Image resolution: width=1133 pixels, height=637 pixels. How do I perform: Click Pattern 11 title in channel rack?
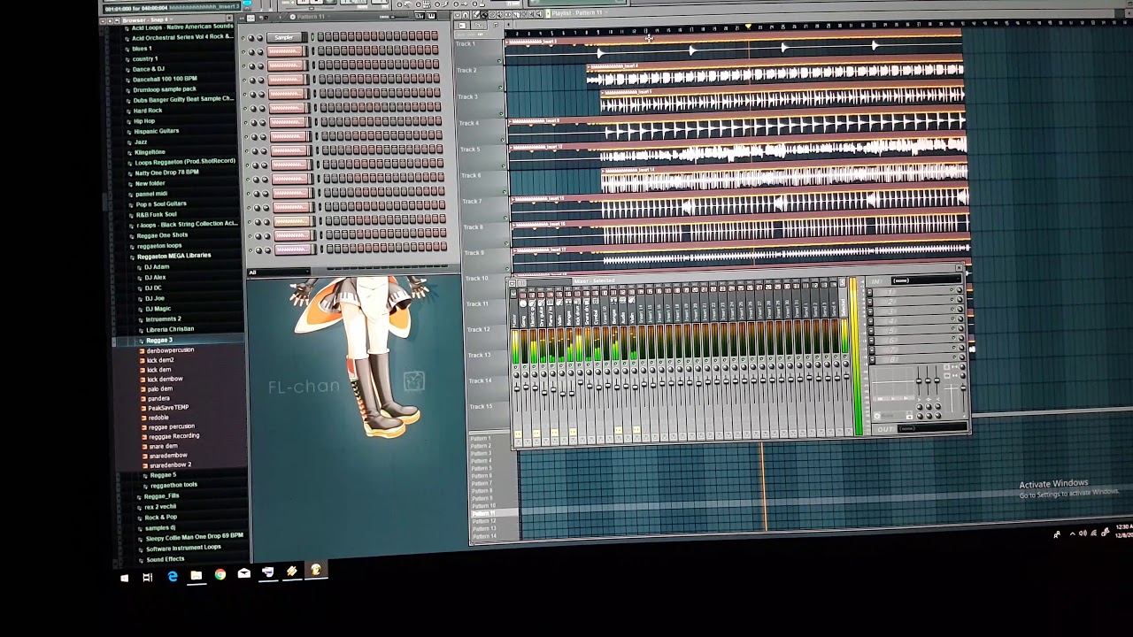point(311,17)
